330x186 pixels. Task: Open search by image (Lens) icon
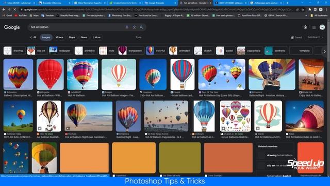point(135,27)
